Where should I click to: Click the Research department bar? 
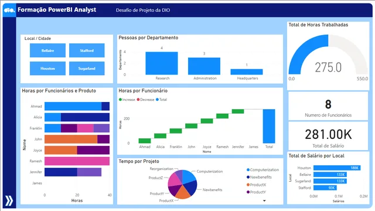[162, 63]
